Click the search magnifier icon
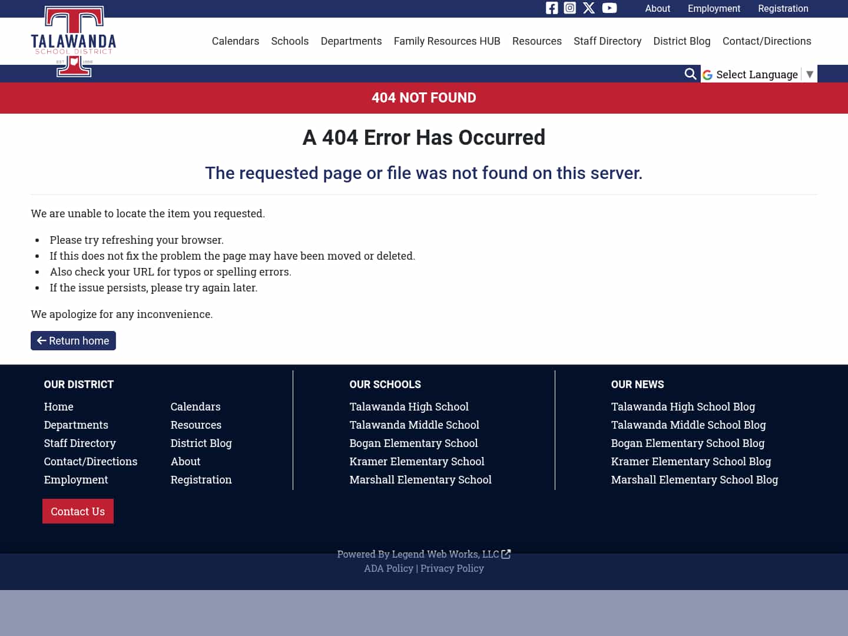 coord(690,74)
